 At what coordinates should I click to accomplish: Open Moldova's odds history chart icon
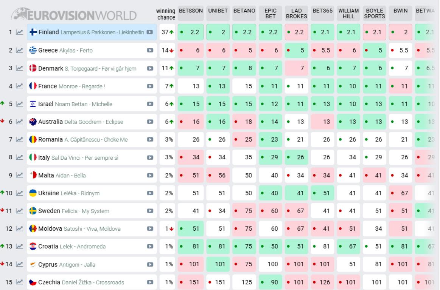point(19,228)
